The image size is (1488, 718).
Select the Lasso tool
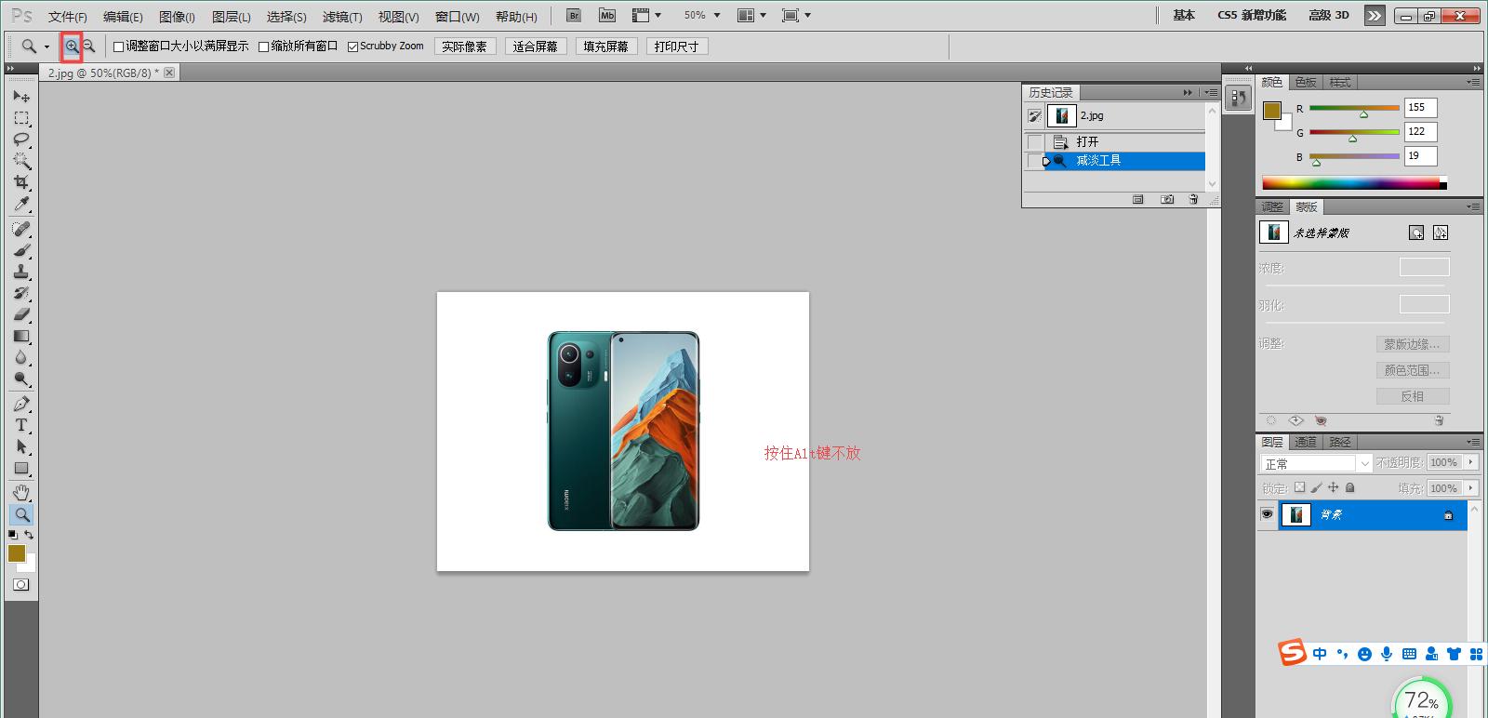click(21, 140)
